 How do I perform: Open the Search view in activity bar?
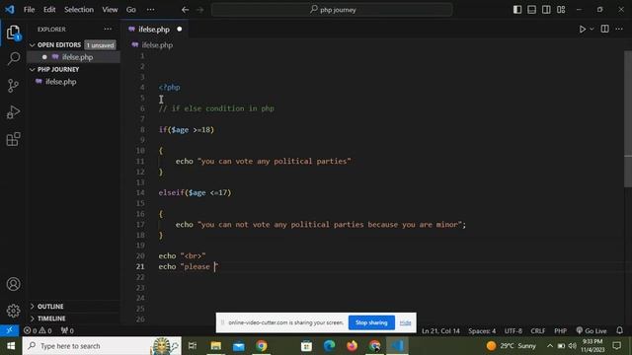[13, 59]
